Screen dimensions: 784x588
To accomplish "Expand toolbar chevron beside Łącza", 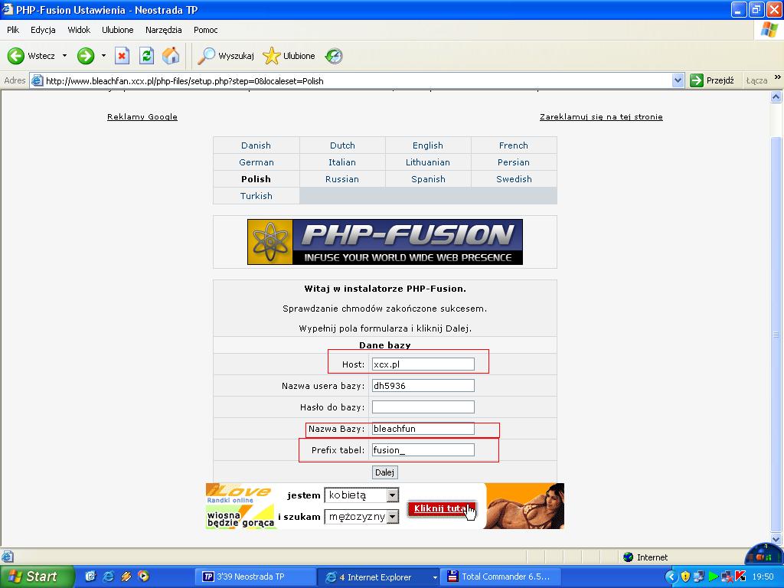I will click(x=778, y=77).
